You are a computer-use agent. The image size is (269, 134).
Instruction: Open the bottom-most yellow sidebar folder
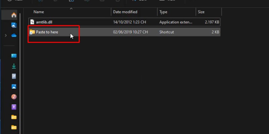(14, 127)
